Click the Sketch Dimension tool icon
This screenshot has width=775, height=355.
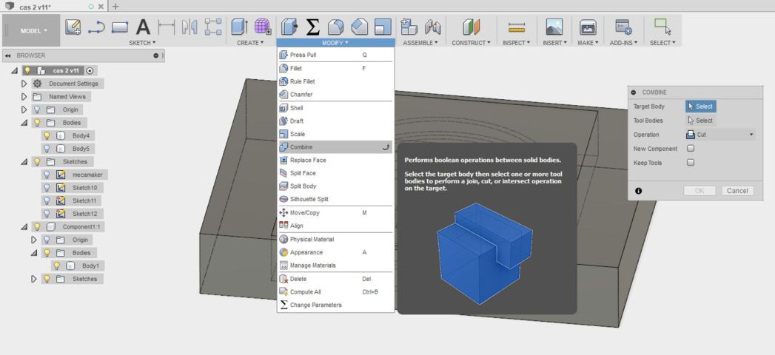pos(166,27)
